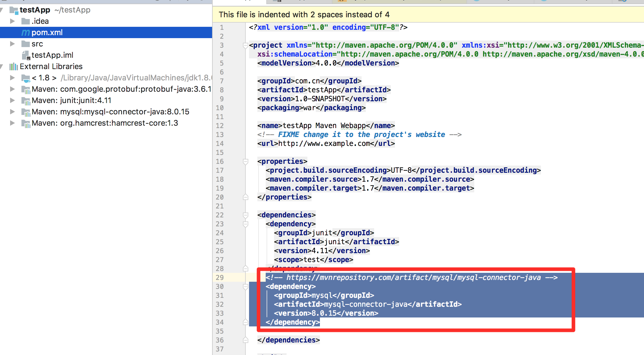Click the FIXME comment on line 13
This screenshot has width=644, height=355.
tap(360, 135)
